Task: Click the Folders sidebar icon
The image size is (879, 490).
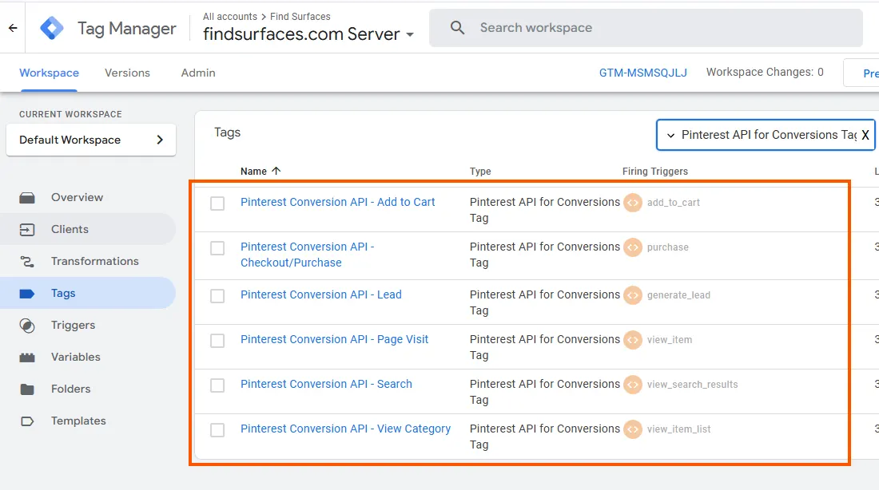Action: coord(27,389)
